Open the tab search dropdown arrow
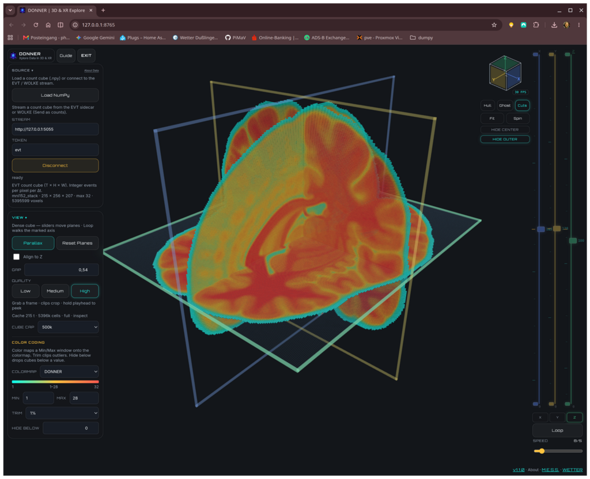Viewport: 590px width, 479px height. coord(10,10)
